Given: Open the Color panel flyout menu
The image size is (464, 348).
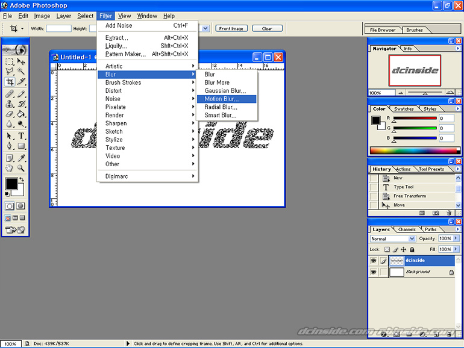Looking at the screenshot, I should pos(457,108).
